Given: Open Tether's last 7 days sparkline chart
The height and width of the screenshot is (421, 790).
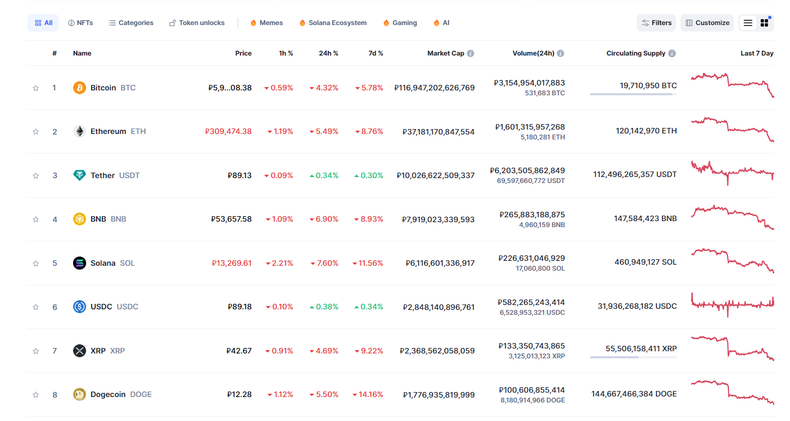Looking at the screenshot, I should click(732, 173).
